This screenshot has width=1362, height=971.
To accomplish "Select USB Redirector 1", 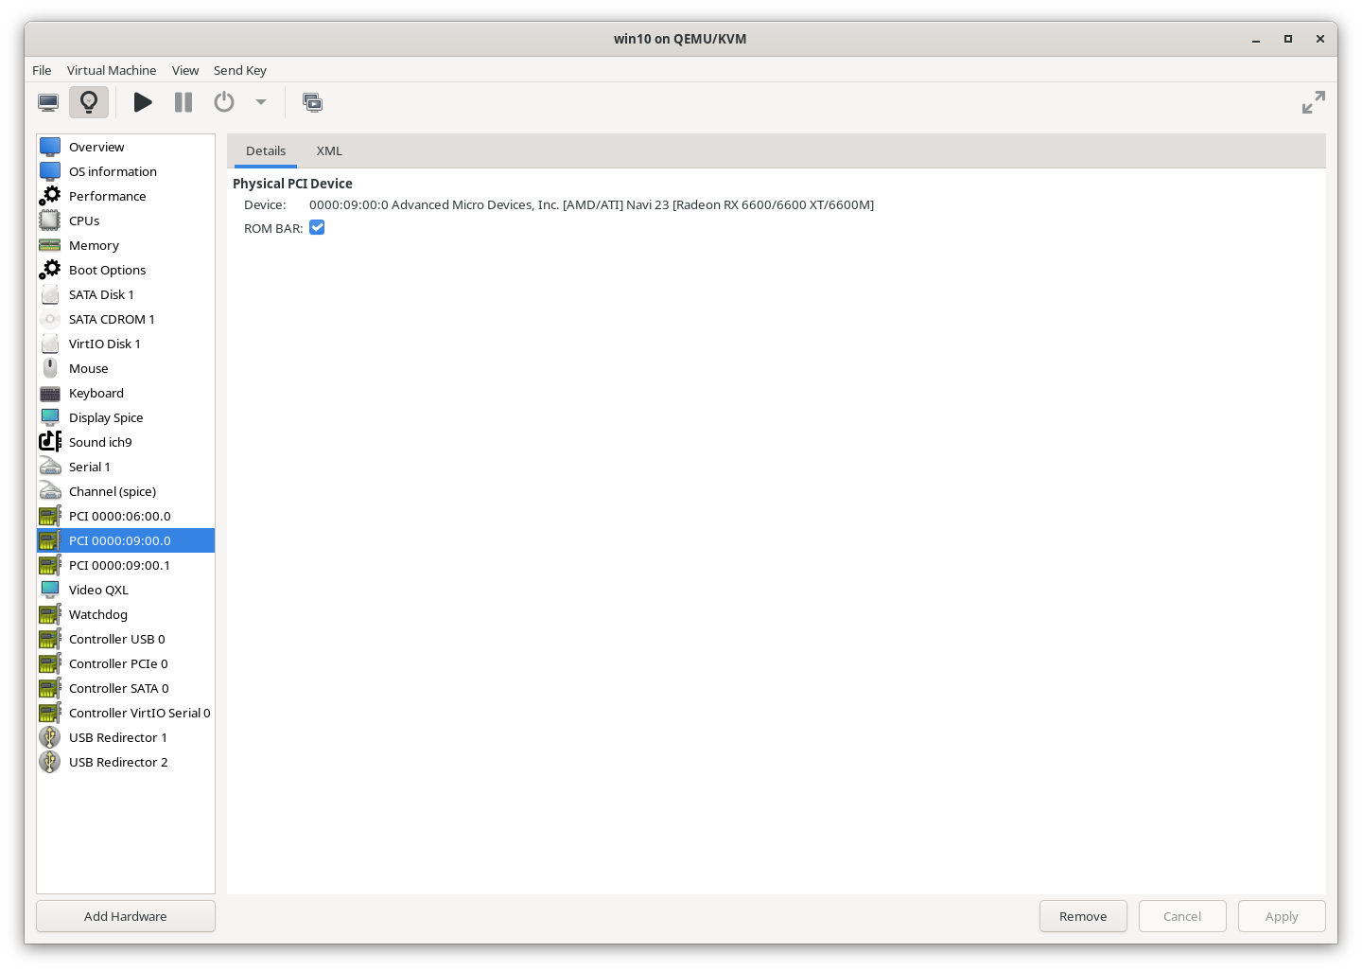I will coord(126,737).
